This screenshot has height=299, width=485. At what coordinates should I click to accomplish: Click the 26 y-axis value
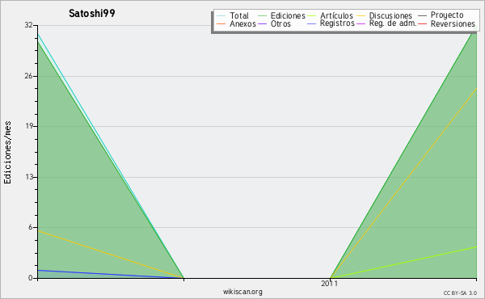coord(28,76)
